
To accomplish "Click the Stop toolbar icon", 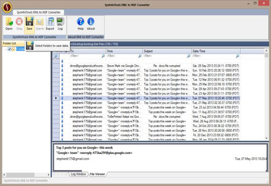I will pyautogui.click(x=19, y=24).
